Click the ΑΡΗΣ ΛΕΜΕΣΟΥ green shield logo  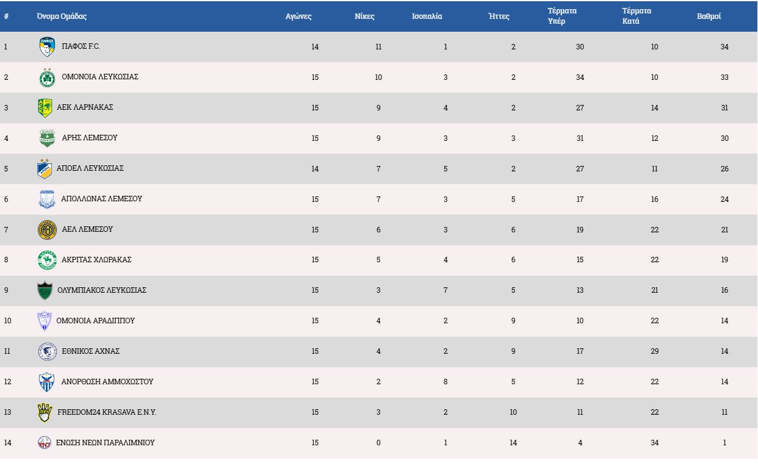[47, 138]
